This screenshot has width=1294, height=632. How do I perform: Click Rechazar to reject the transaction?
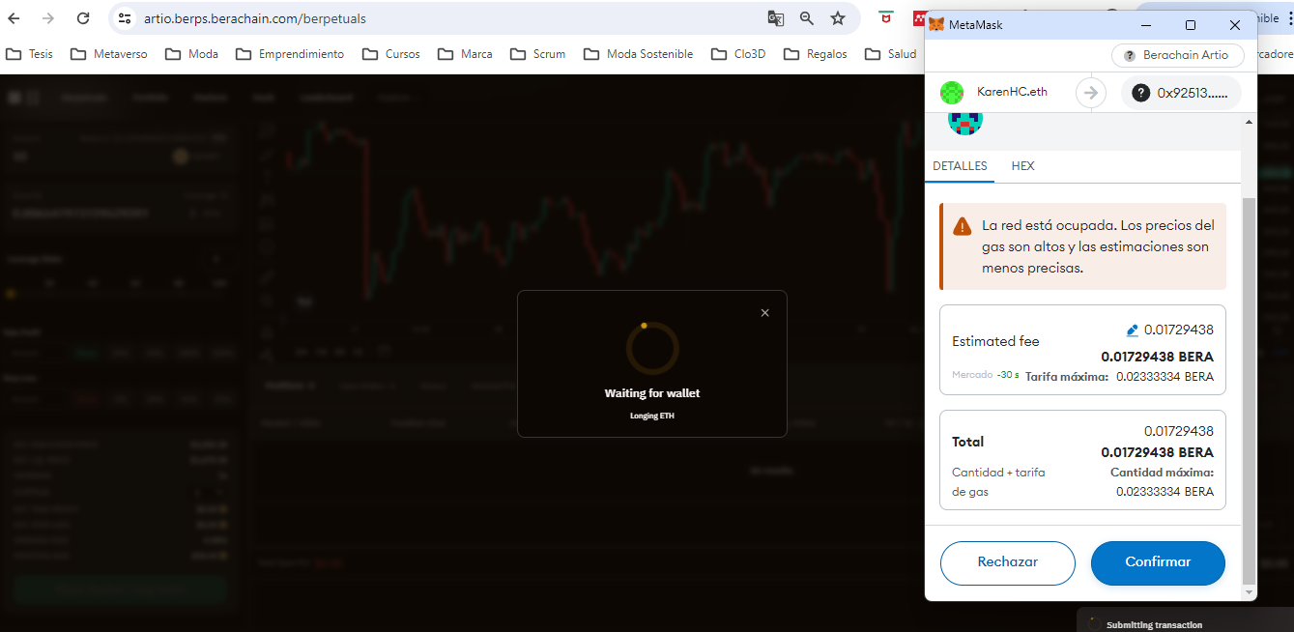[1007, 562]
